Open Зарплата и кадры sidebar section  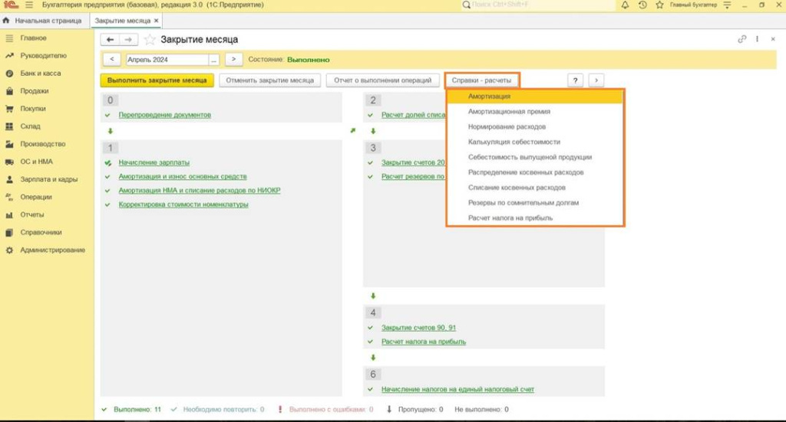point(48,179)
